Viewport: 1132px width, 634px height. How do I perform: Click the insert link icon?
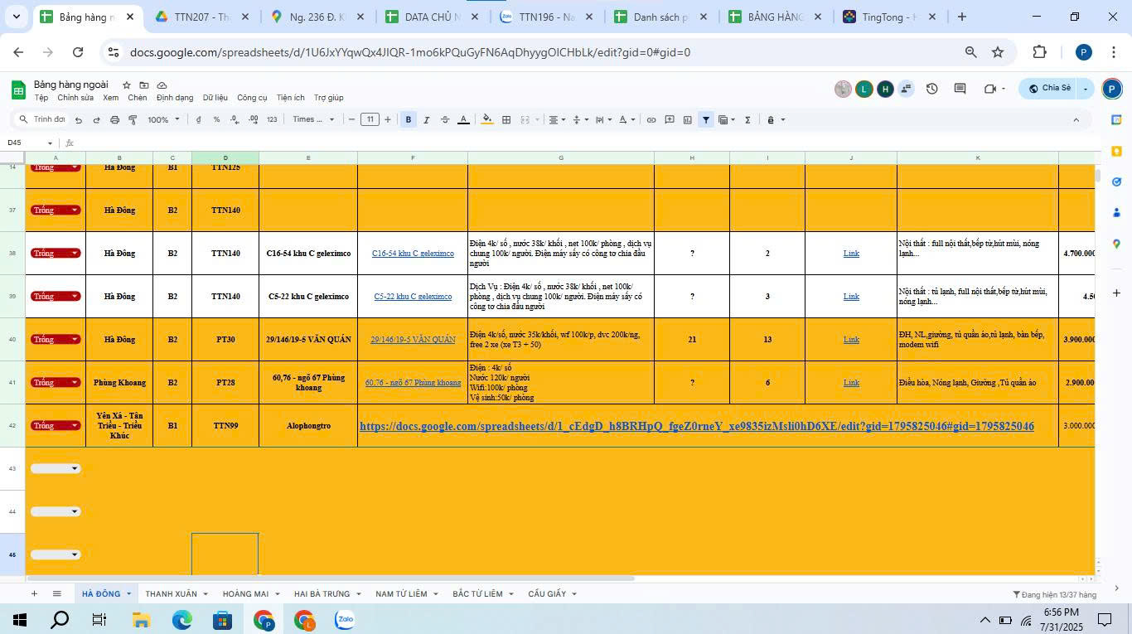[x=651, y=120]
